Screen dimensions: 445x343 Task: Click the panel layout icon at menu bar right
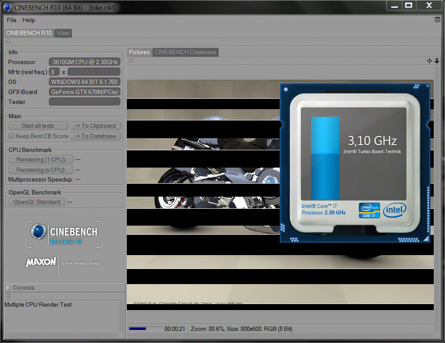pyautogui.click(x=438, y=19)
